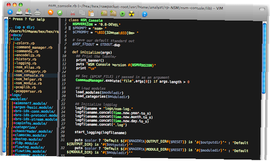
Task: Expand the fl0p.module/ folder
Action: 26,143
